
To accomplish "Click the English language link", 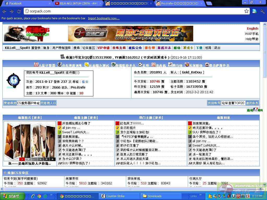I will click(x=252, y=29).
